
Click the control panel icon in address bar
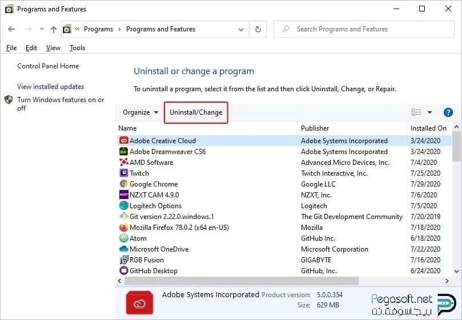tap(67, 29)
